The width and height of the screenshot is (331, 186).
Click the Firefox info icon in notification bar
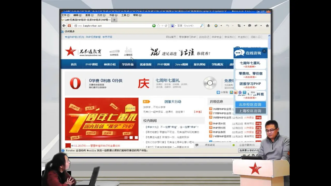click(63, 150)
